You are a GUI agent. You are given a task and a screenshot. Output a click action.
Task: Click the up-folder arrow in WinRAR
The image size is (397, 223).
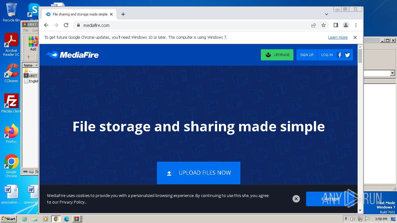tap(29, 57)
